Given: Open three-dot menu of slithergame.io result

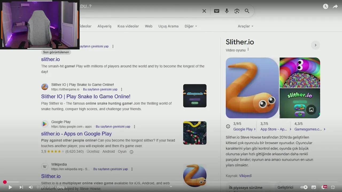Looking at the screenshot, I should coord(122,89).
